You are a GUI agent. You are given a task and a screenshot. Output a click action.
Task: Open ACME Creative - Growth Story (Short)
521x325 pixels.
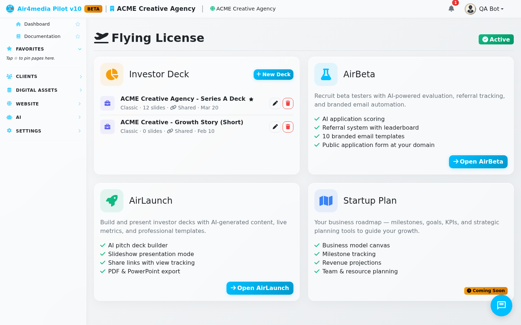pyautogui.click(x=182, y=122)
